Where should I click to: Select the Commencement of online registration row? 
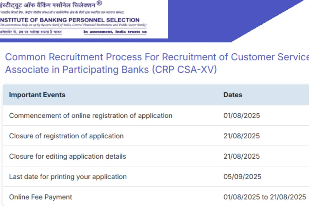pyautogui.click(x=156, y=115)
